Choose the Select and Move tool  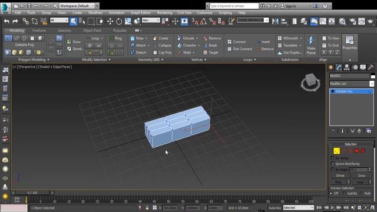tap(110, 21)
